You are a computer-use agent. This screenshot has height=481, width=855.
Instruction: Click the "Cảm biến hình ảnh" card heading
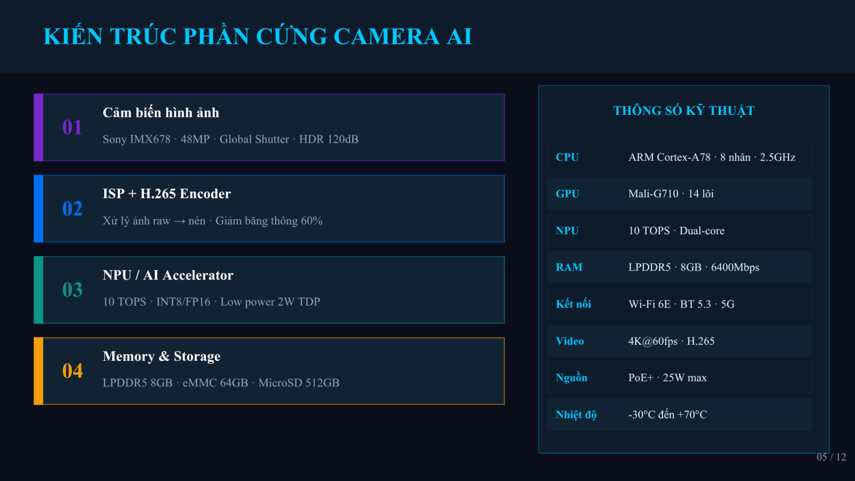(161, 113)
